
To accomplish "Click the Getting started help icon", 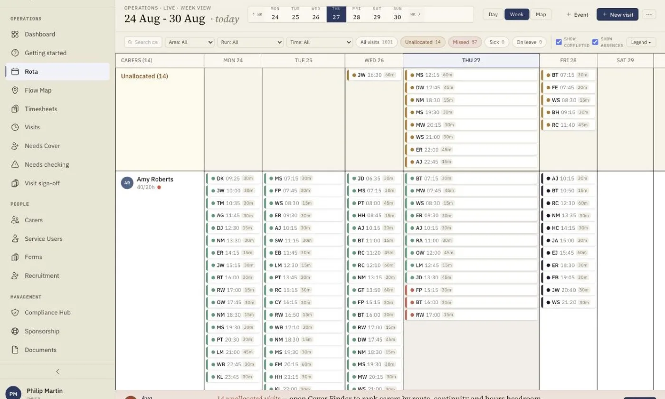I will coord(15,53).
